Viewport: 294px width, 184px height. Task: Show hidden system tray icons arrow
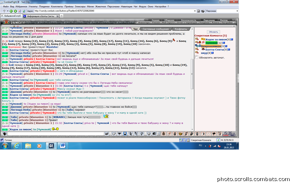pyautogui.click(x=205, y=146)
